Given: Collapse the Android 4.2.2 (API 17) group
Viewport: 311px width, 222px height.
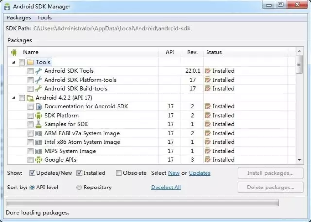Looking at the screenshot, I should [14, 98].
